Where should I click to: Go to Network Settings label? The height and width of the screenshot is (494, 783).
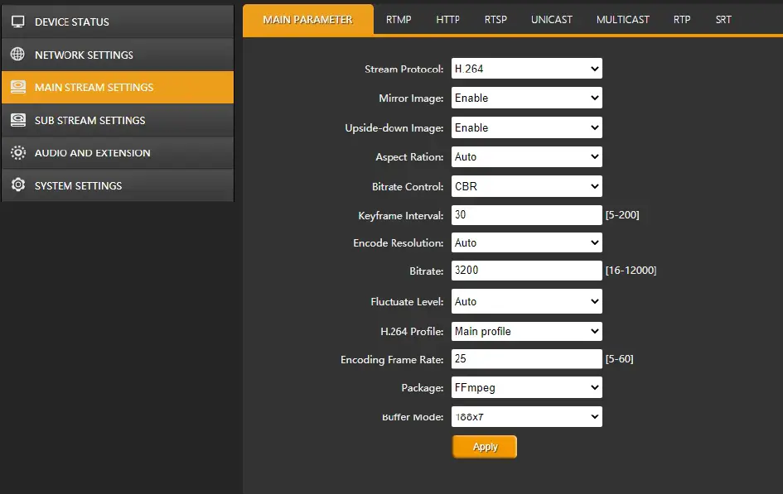click(x=84, y=55)
